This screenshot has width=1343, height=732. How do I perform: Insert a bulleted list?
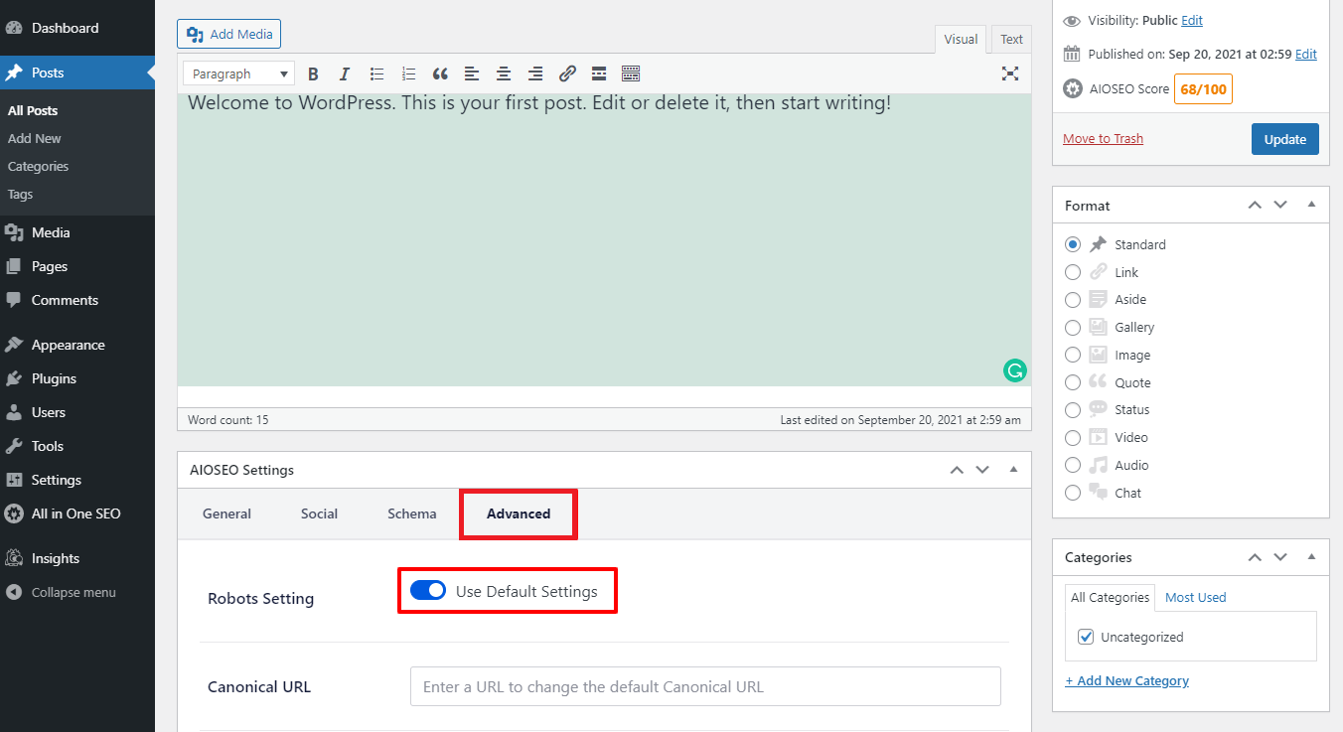tap(376, 73)
